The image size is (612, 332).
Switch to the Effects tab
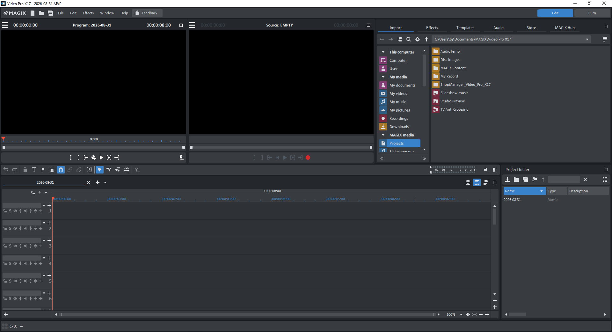432,28
